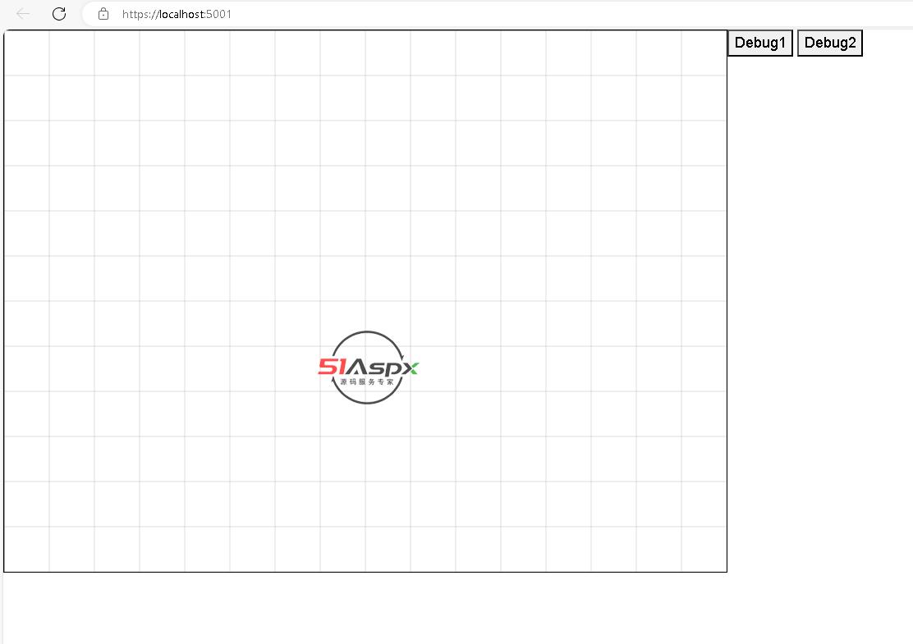View site information via the lock icon
913x644 pixels.
coord(103,14)
